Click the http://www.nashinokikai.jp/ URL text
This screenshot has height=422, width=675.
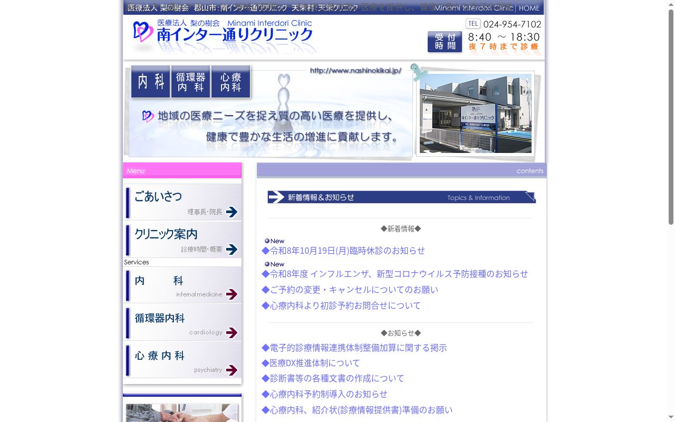pos(355,71)
